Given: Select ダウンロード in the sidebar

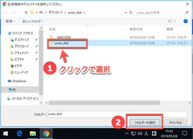Looking at the screenshot, I should pyautogui.click(x=20, y=46).
